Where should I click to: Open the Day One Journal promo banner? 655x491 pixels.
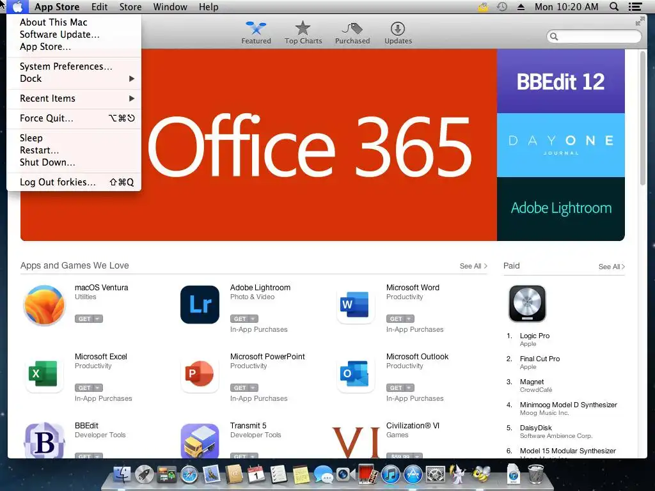tap(560, 145)
